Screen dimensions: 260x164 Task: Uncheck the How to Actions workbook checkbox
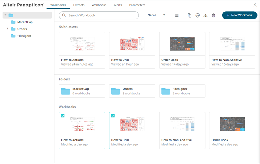click(x=63, y=116)
